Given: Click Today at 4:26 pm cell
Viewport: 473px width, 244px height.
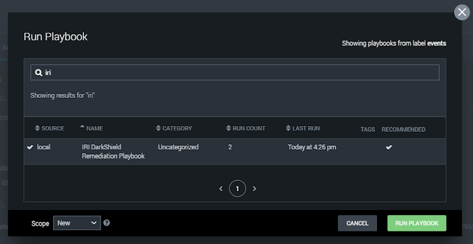Looking at the screenshot, I should [x=311, y=147].
